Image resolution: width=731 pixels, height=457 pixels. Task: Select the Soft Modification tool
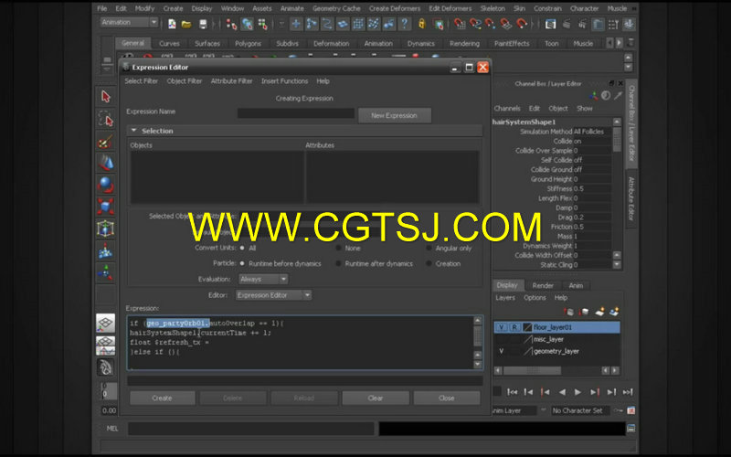(106, 250)
